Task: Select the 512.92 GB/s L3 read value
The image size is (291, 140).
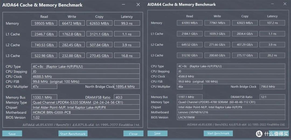Action: click(x=189, y=55)
